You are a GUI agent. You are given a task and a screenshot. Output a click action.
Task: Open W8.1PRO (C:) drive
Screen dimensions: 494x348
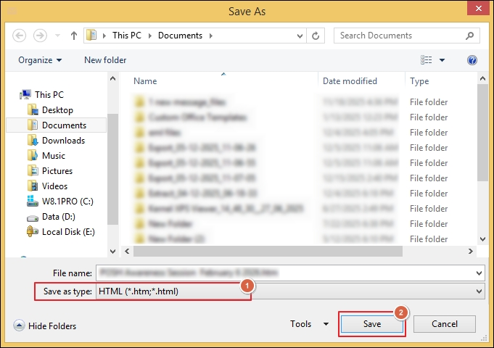[67, 202]
